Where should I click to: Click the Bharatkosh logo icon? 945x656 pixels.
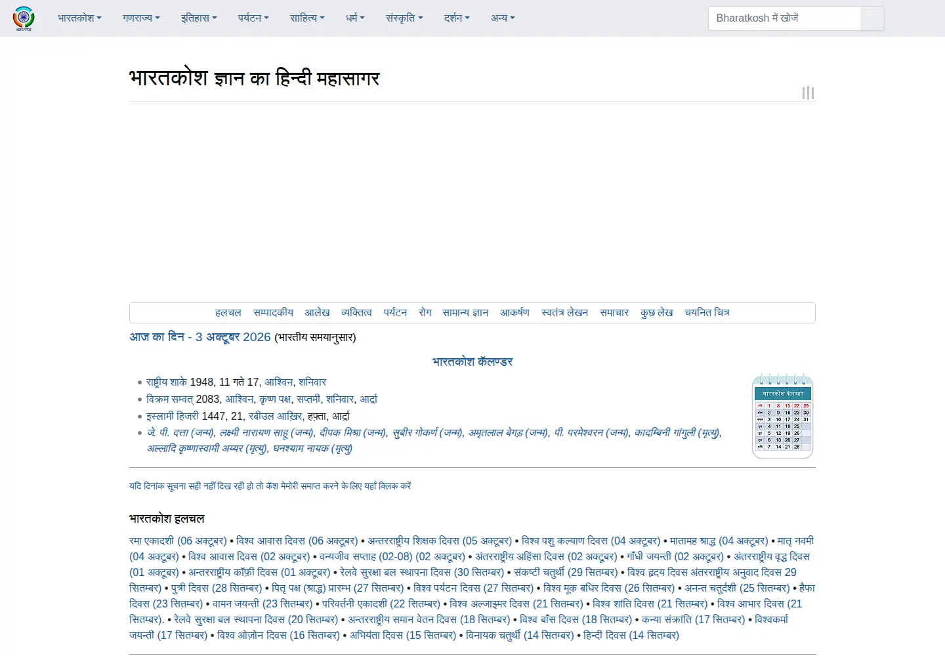pyautogui.click(x=24, y=18)
